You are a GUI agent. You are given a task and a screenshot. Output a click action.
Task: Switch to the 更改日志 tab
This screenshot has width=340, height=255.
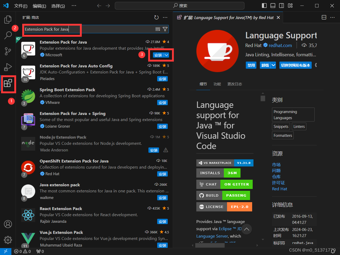pos(235,84)
